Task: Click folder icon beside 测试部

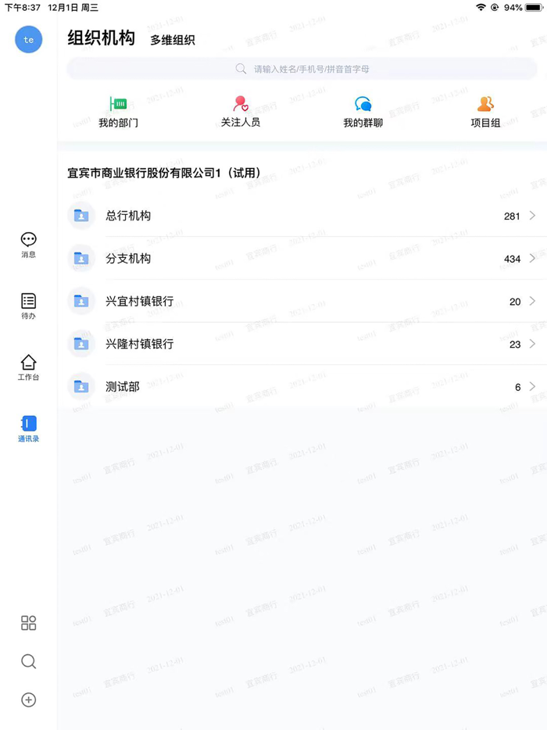Action: coord(81,386)
